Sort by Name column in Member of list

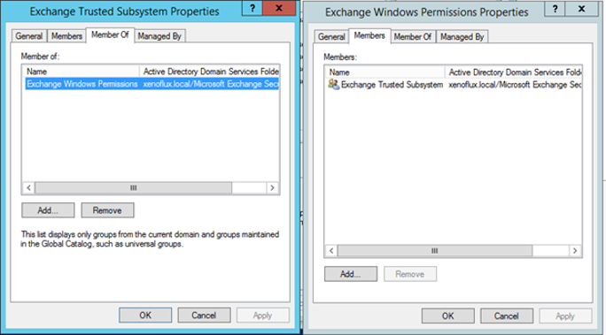coord(82,72)
